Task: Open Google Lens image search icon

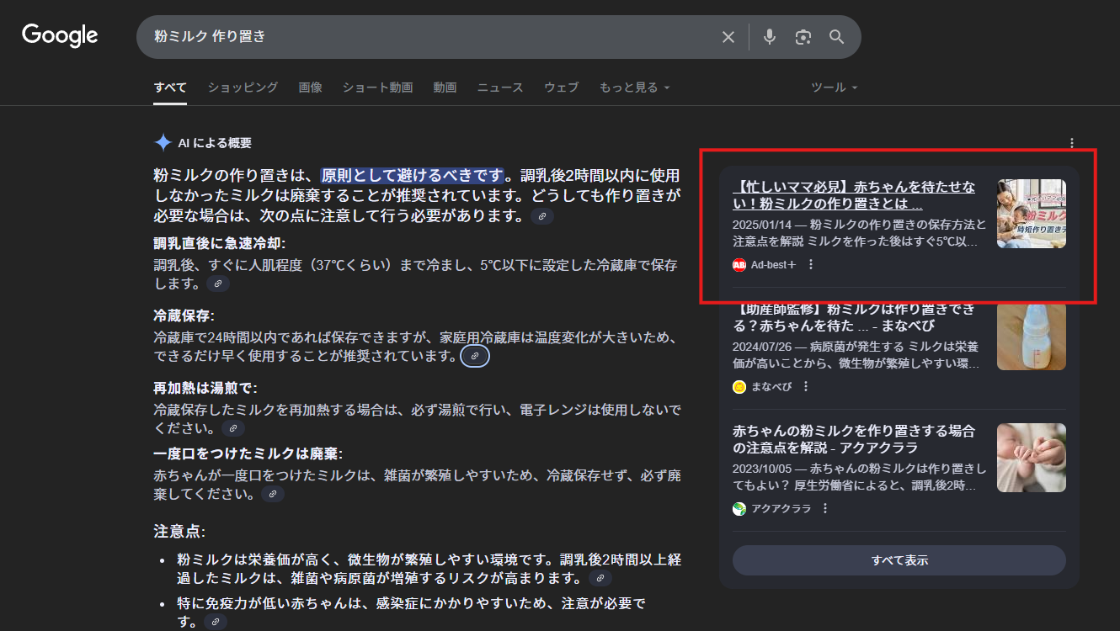Action: 803,37
